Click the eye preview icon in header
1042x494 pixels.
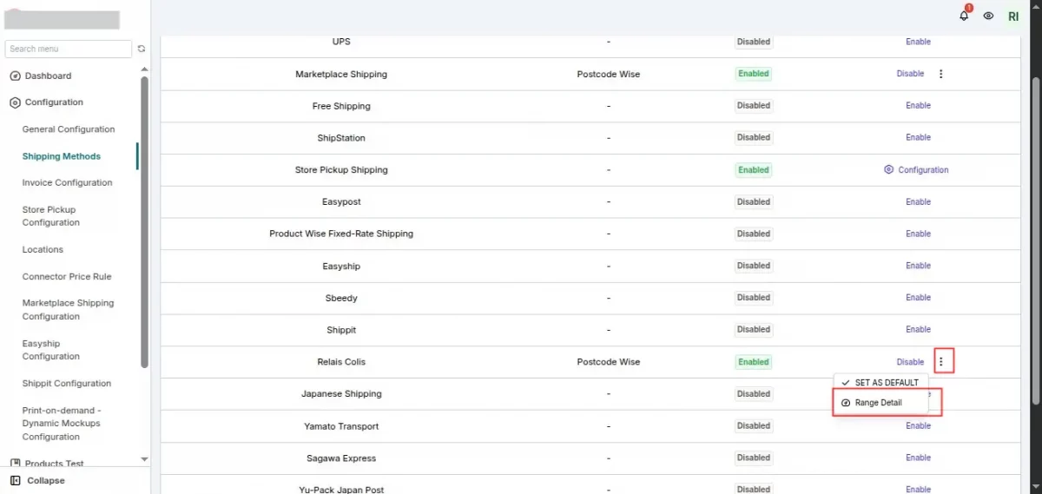(x=988, y=16)
